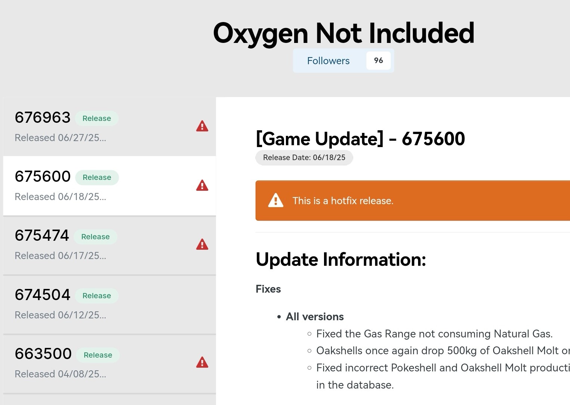
Task: Click "Released 04/08/25..." date text
Action: pyautogui.click(x=60, y=374)
